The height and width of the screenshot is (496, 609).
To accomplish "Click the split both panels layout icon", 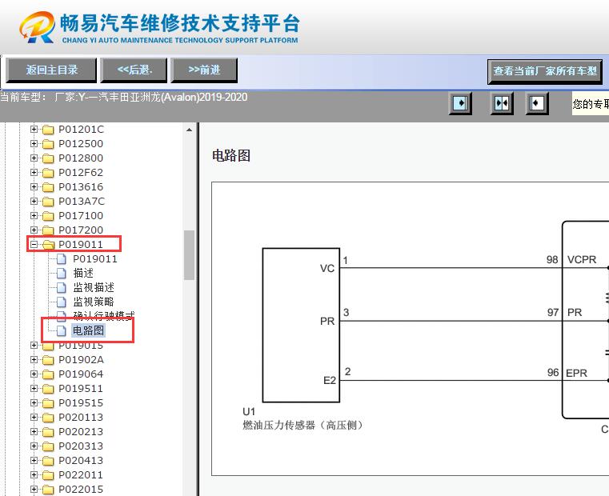I will (x=502, y=103).
